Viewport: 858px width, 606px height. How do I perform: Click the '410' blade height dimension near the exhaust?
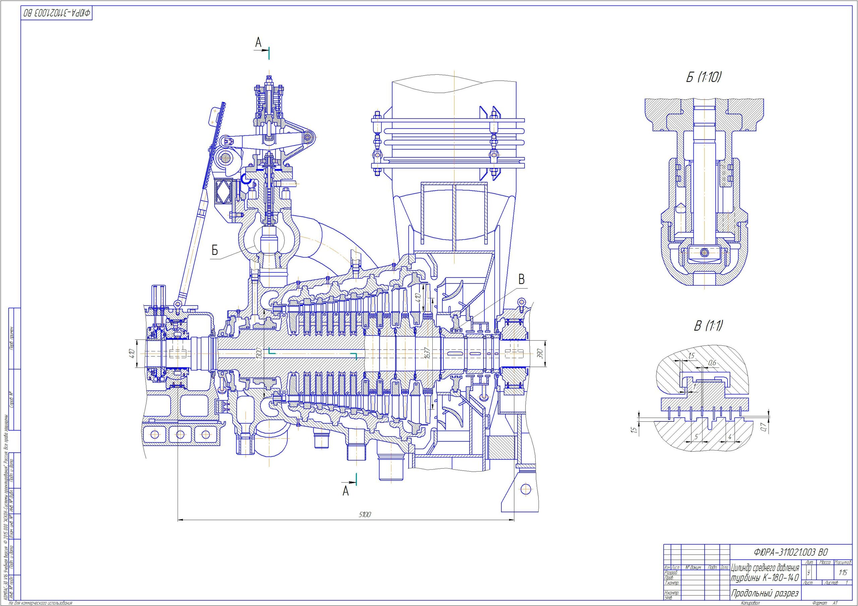coord(418,298)
